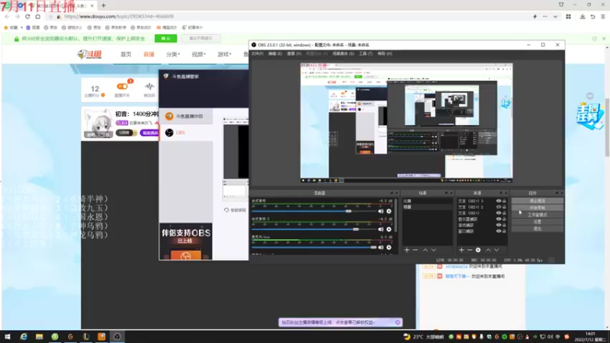The image size is (610, 343).
Task: Open source properties gear in sources panel
Action: point(478,250)
